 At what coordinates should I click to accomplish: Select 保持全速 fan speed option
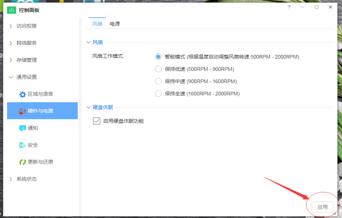click(158, 94)
